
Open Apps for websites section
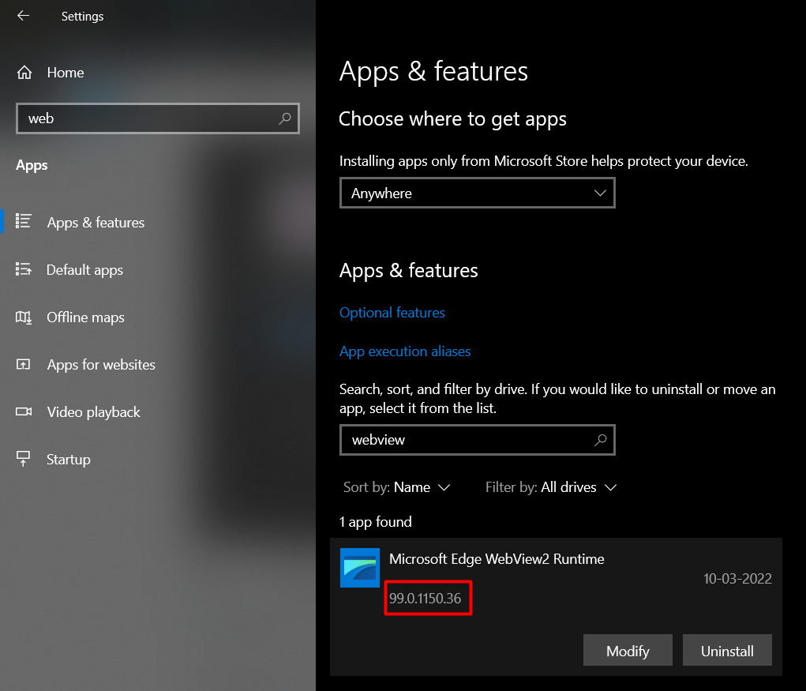click(x=101, y=365)
